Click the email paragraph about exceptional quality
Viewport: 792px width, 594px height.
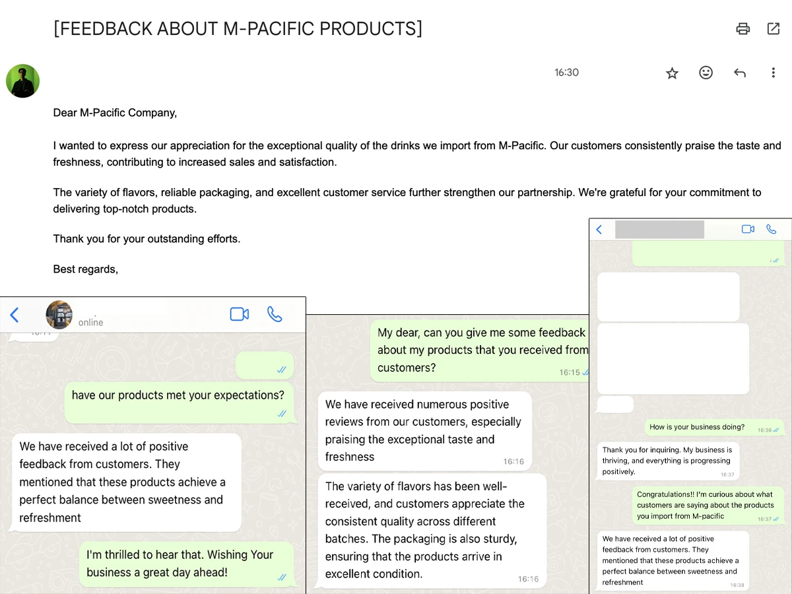417,154
